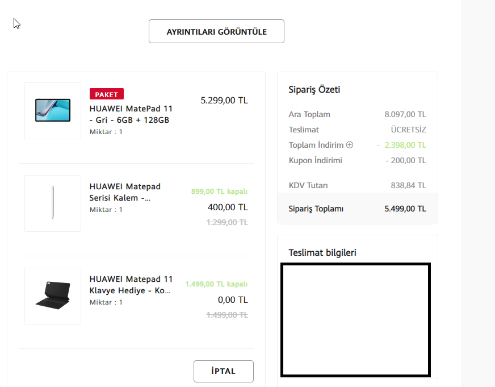The width and height of the screenshot is (495, 387).
Task: Click the Ara Toplam label
Action: [309, 114]
